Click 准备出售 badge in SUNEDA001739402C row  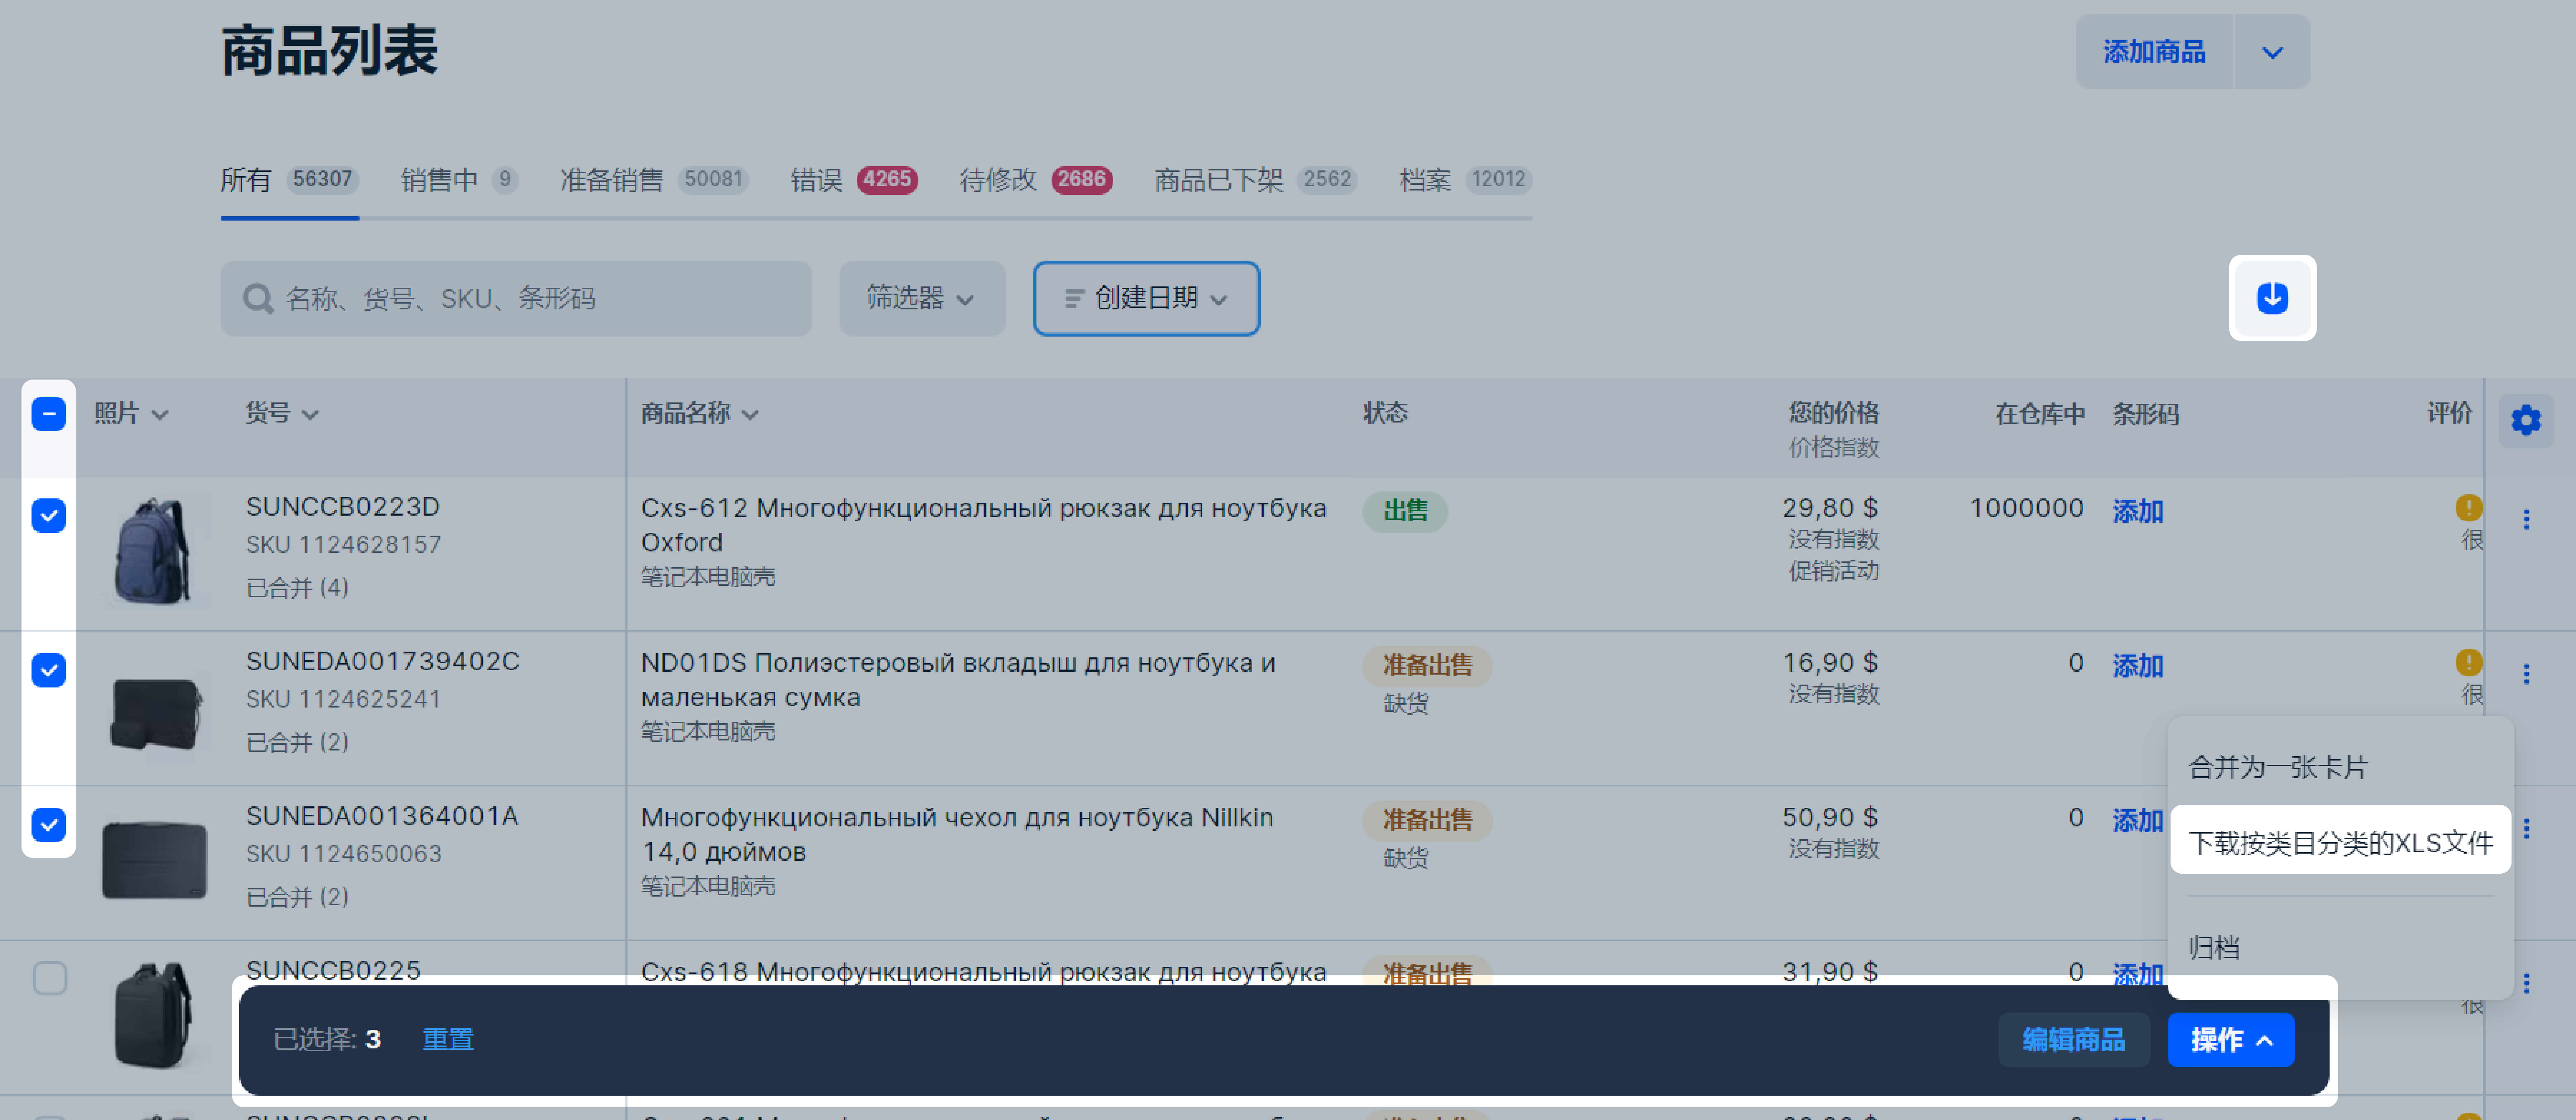coord(1427,666)
